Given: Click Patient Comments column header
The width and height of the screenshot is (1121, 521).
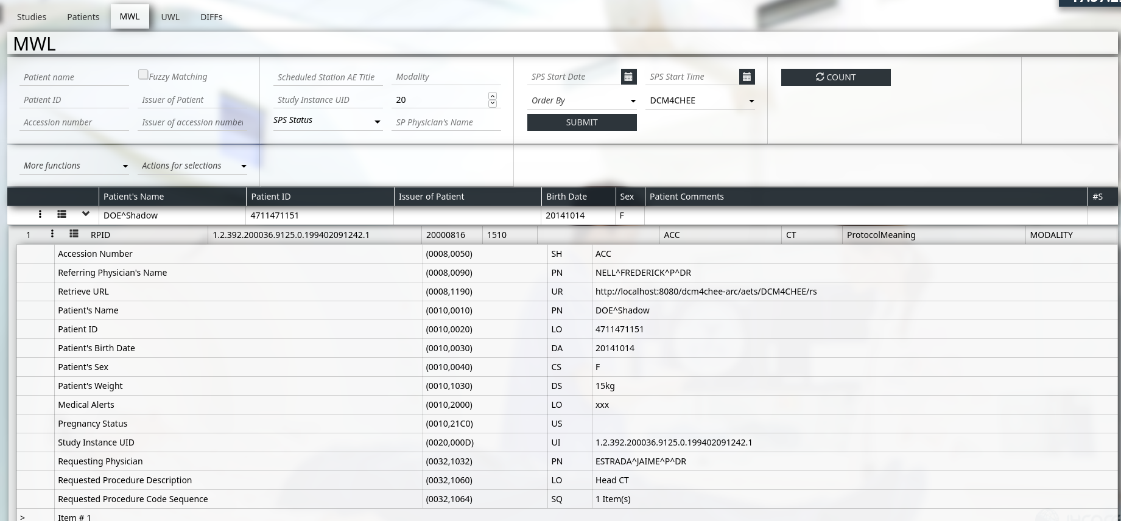Looking at the screenshot, I should click(866, 197).
